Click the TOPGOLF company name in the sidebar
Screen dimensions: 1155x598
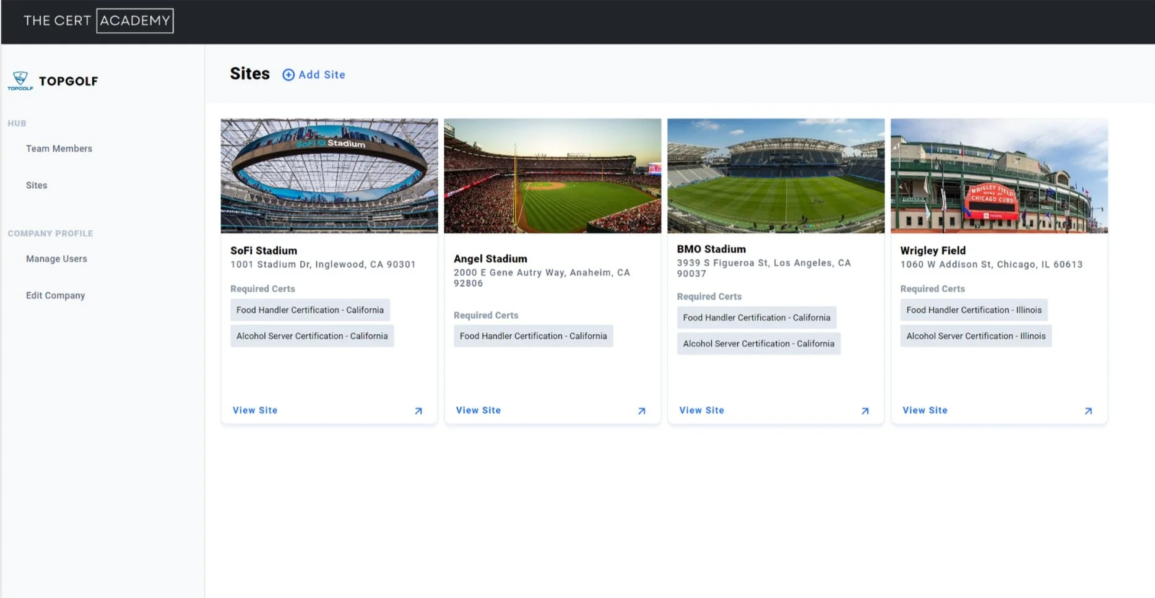(x=68, y=81)
